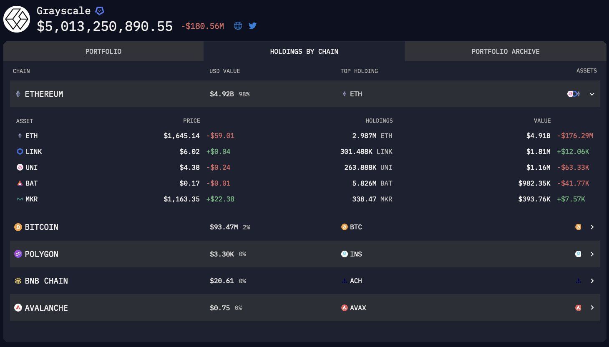Screen dimensions: 609x347
Task: Click the LINK token icon
Action: coord(20,151)
